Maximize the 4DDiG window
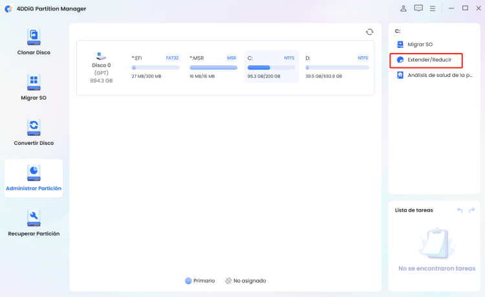485x297 pixels. [465, 8]
